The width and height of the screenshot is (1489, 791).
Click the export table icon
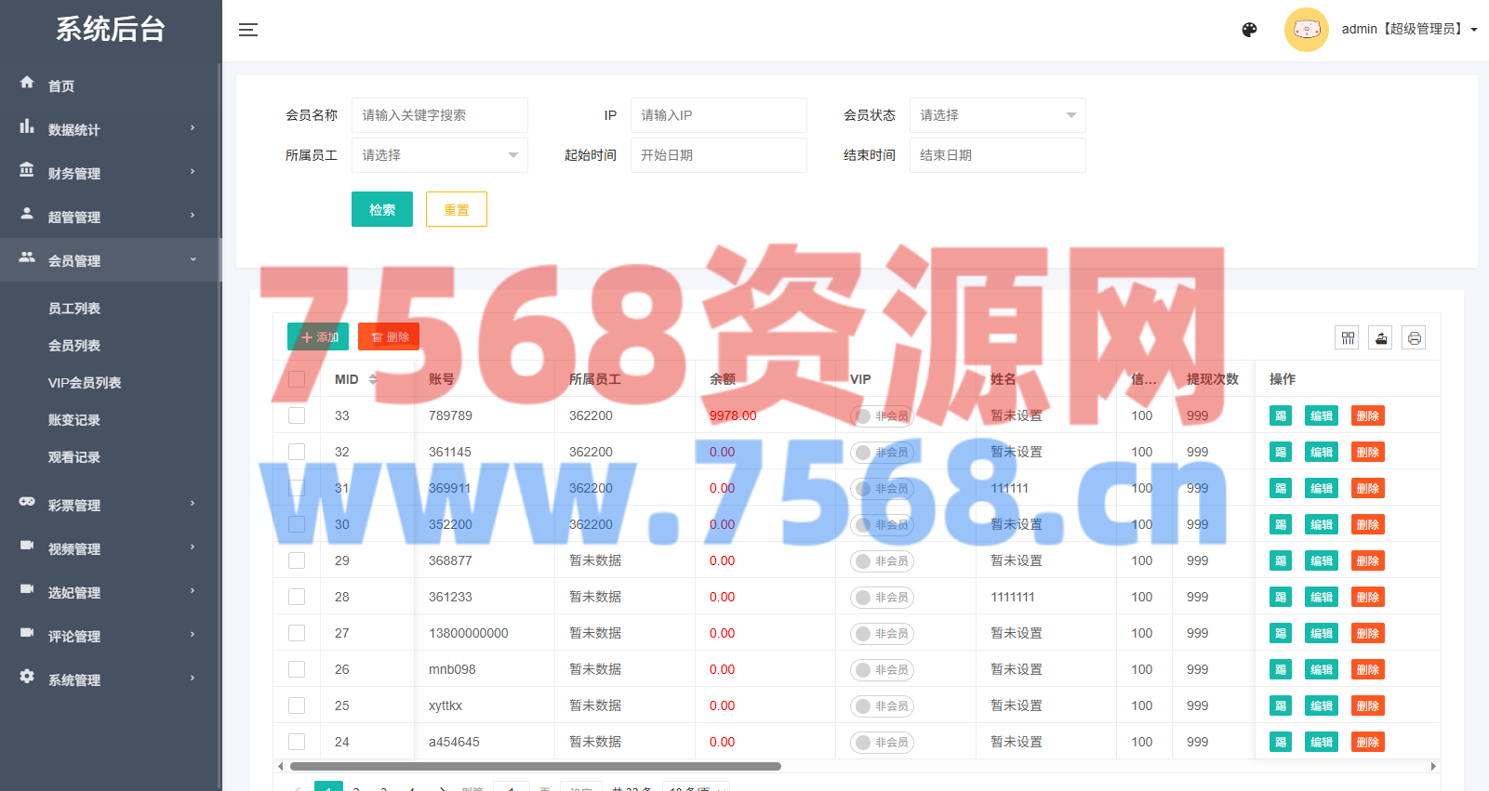1381,338
